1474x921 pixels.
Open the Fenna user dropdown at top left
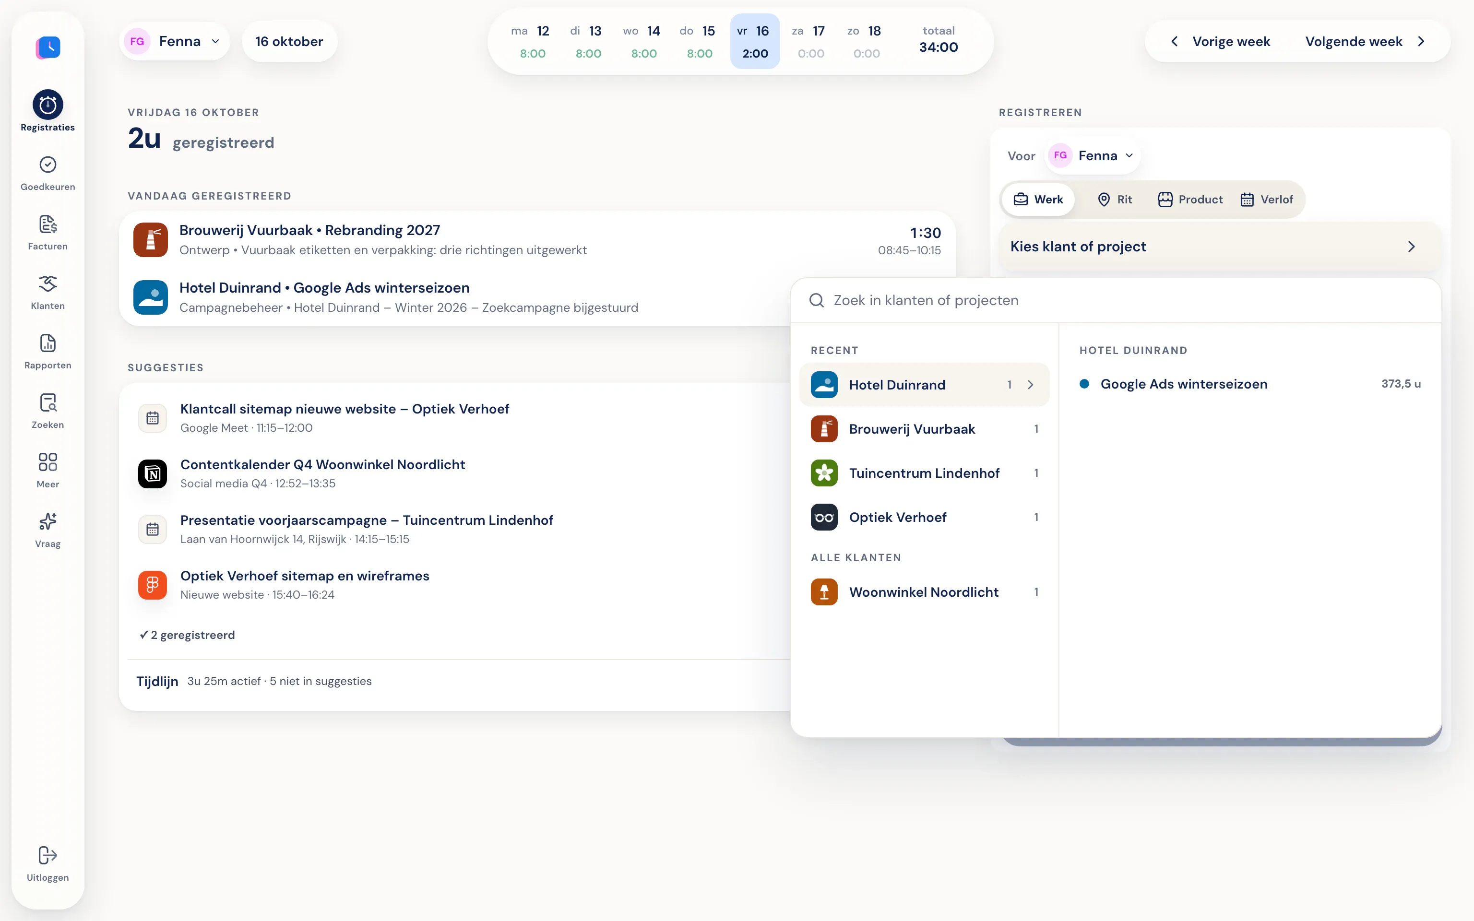(x=175, y=41)
